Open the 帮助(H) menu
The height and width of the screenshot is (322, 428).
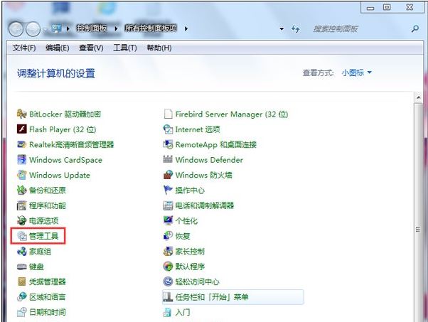click(159, 48)
